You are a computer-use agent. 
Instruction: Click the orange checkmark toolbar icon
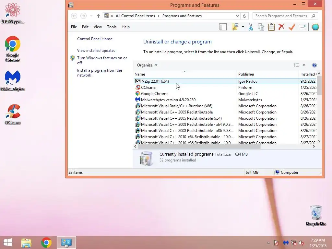click(x=292, y=27)
